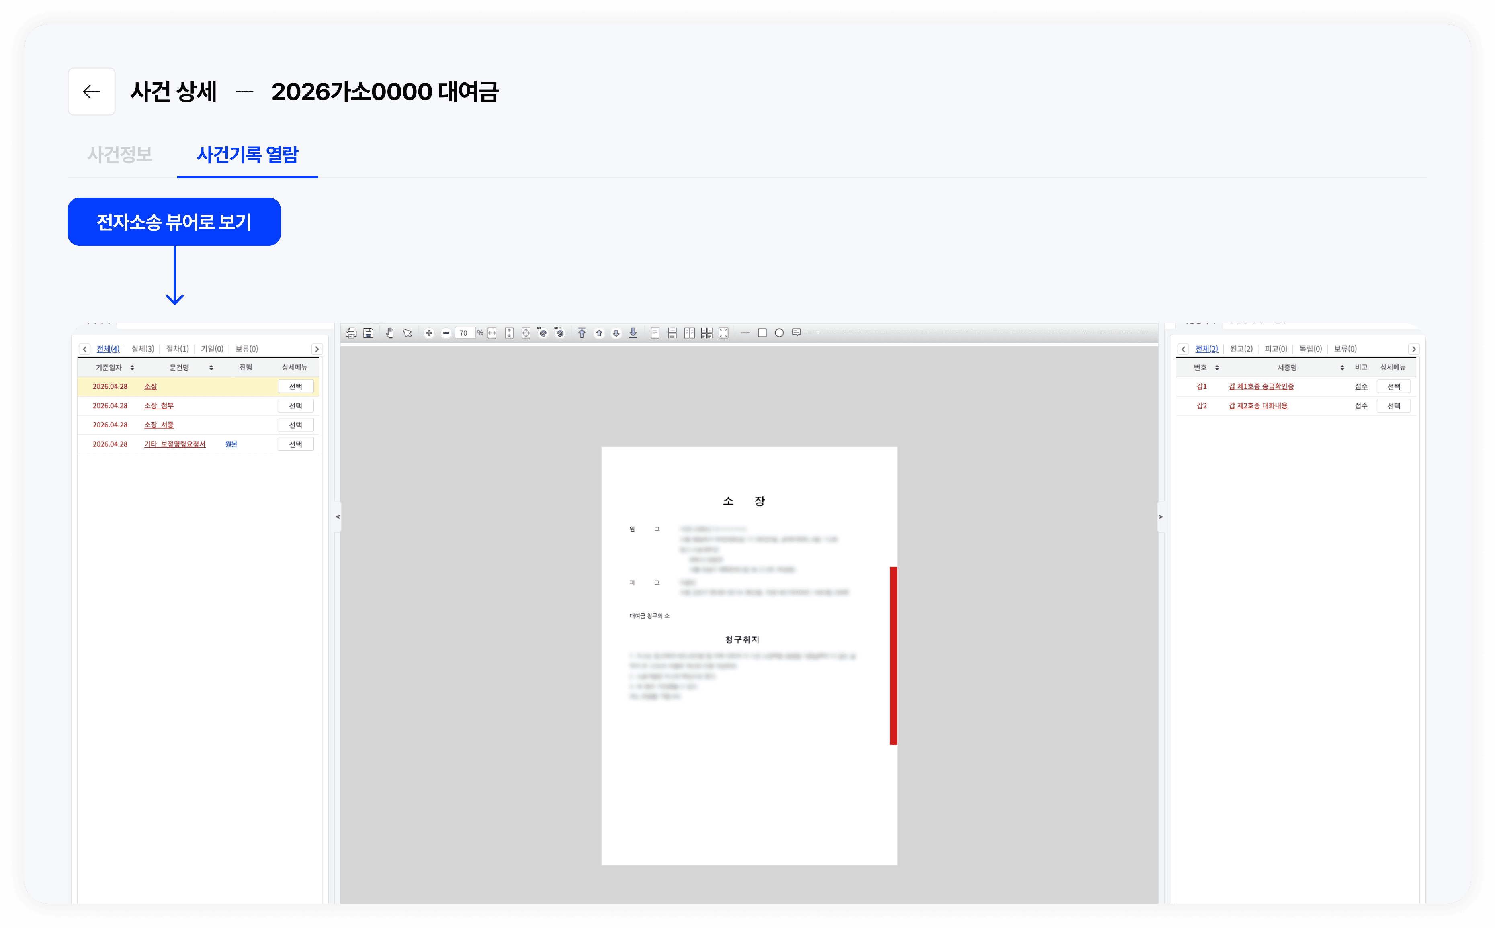Select the hand pan tool

click(390, 333)
